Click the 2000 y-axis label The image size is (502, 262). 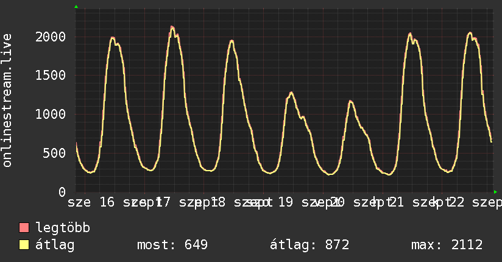(51, 37)
